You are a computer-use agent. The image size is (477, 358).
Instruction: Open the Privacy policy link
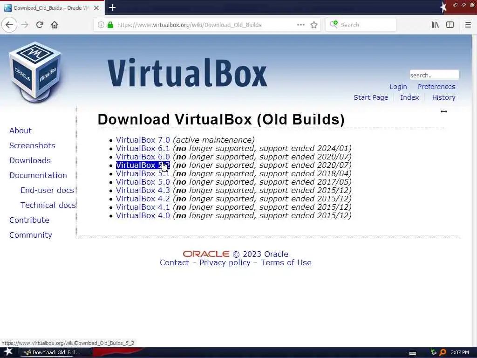tap(225, 263)
